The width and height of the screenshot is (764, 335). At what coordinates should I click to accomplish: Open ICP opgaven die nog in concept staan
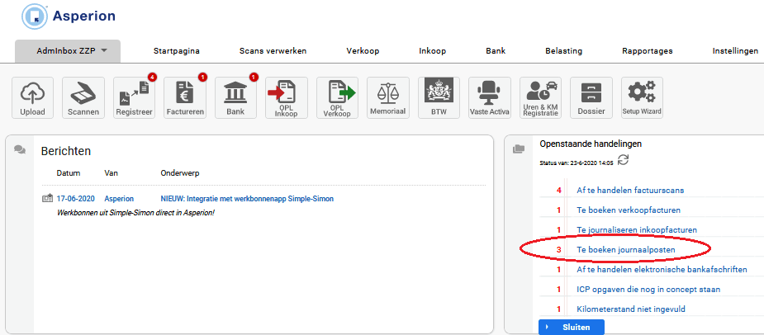[x=648, y=290]
